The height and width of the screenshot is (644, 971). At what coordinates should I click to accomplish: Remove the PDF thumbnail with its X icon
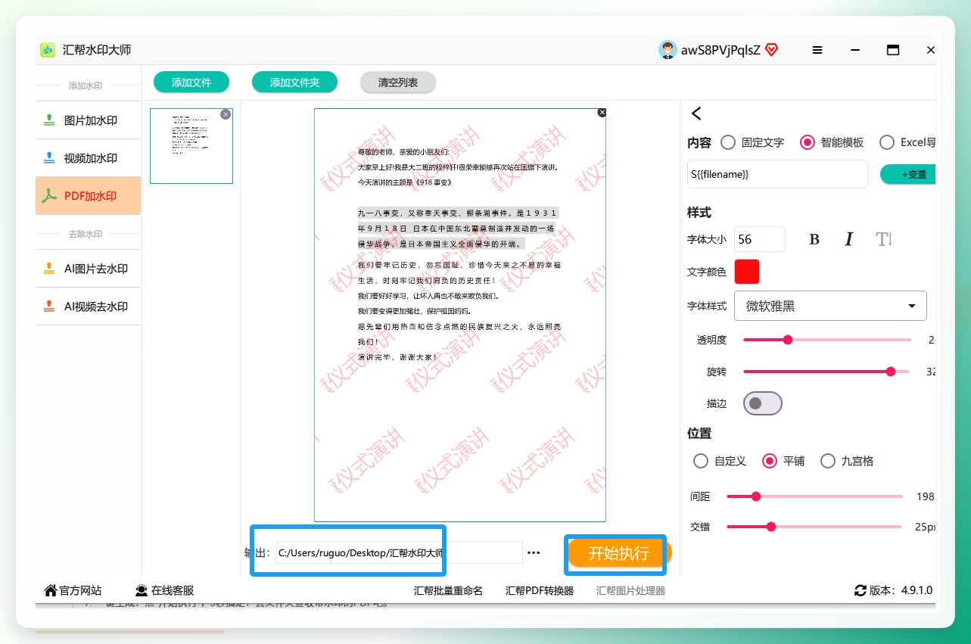pyautogui.click(x=226, y=114)
